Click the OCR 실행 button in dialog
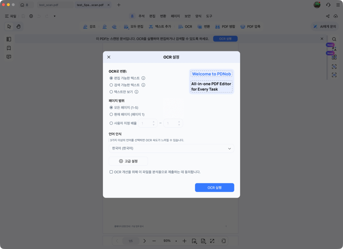This screenshot has width=343, height=249. coord(214,188)
